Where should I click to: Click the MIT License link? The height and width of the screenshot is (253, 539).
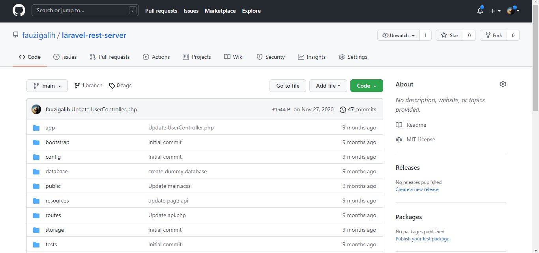[x=415, y=139]
